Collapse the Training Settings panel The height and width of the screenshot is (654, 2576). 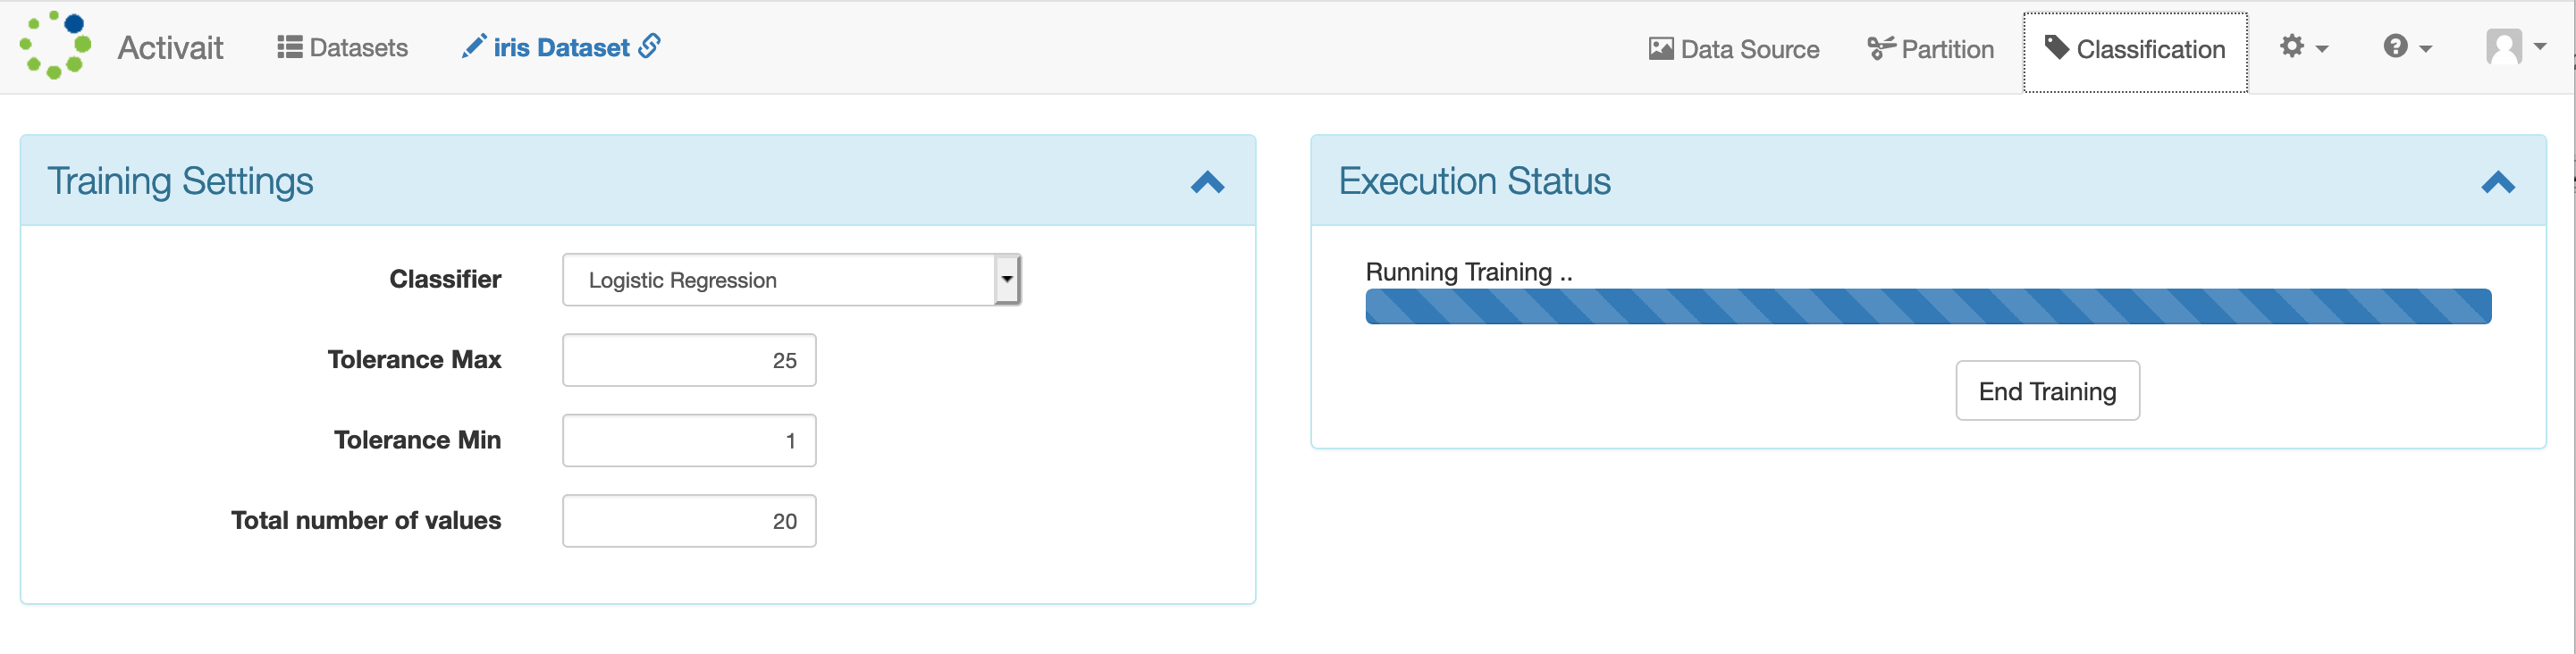tap(1207, 182)
